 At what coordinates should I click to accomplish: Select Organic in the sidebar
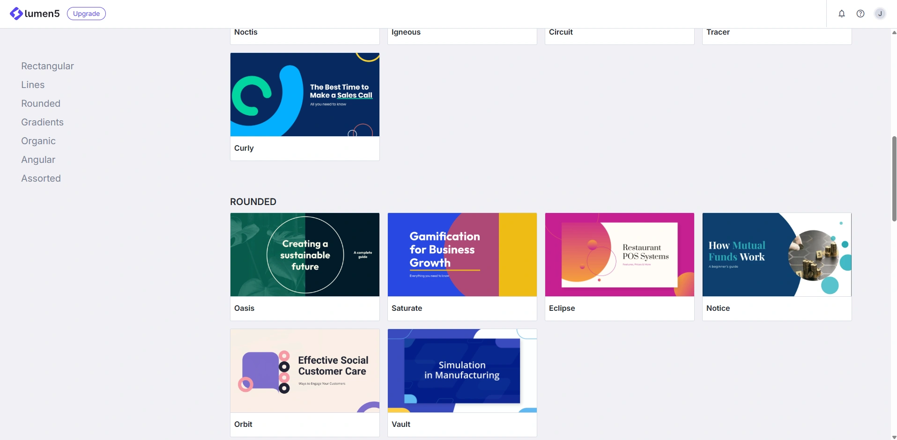click(x=38, y=141)
